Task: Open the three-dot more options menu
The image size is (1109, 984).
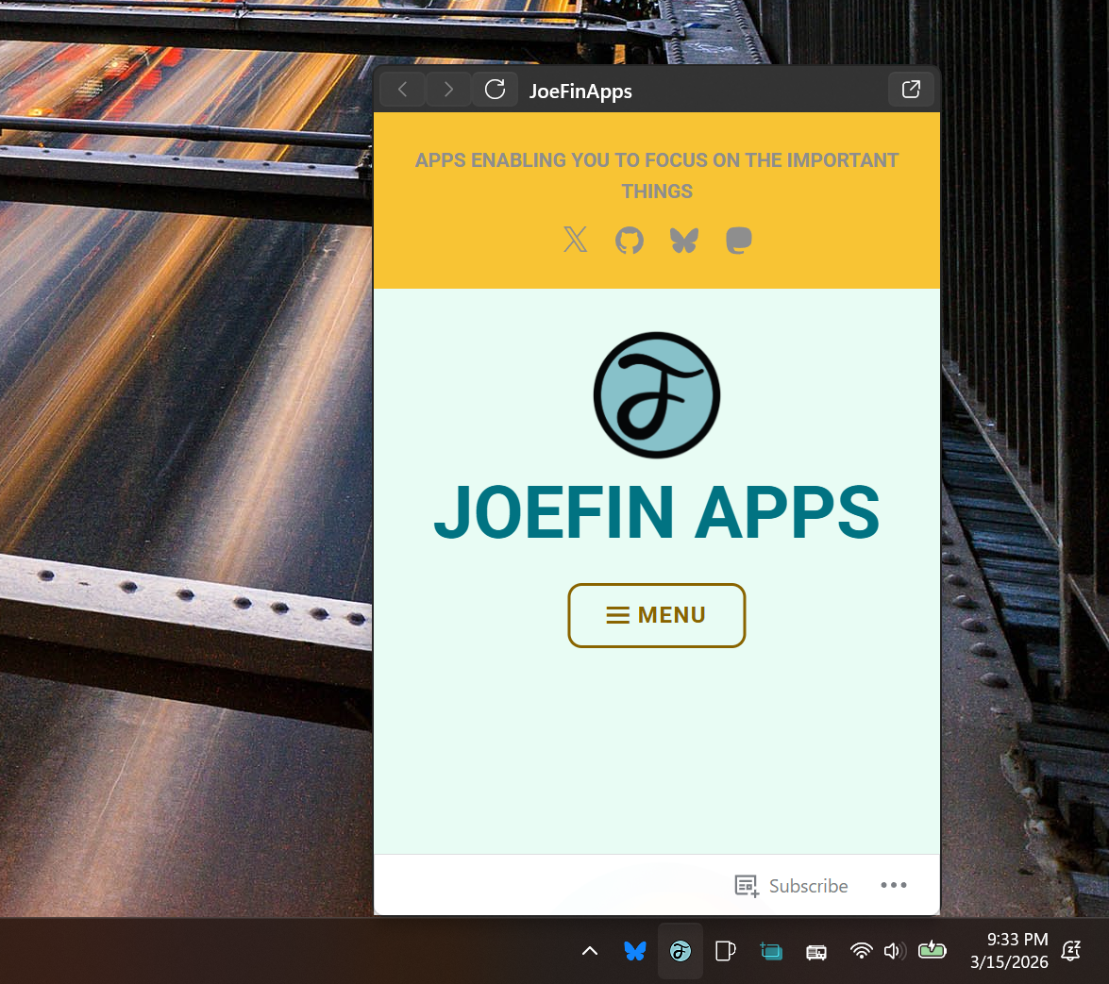Action: 893,885
